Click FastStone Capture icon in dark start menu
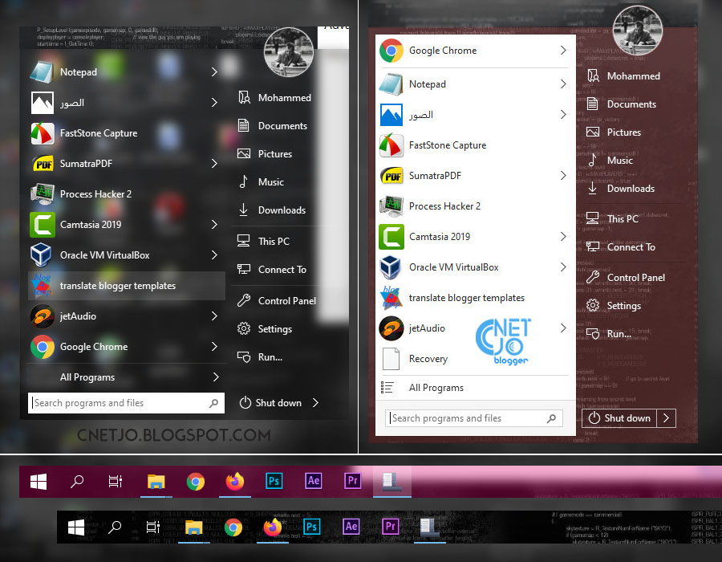This screenshot has width=722, height=562. click(x=42, y=133)
